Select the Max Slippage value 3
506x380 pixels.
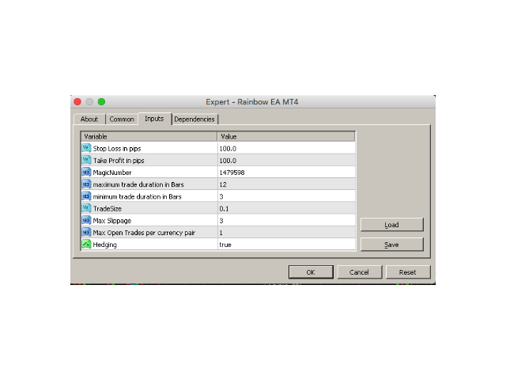pyautogui.click(x=221, y=221)
